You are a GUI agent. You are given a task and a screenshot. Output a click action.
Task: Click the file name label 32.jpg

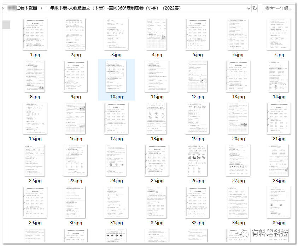[x=157, y=223]
